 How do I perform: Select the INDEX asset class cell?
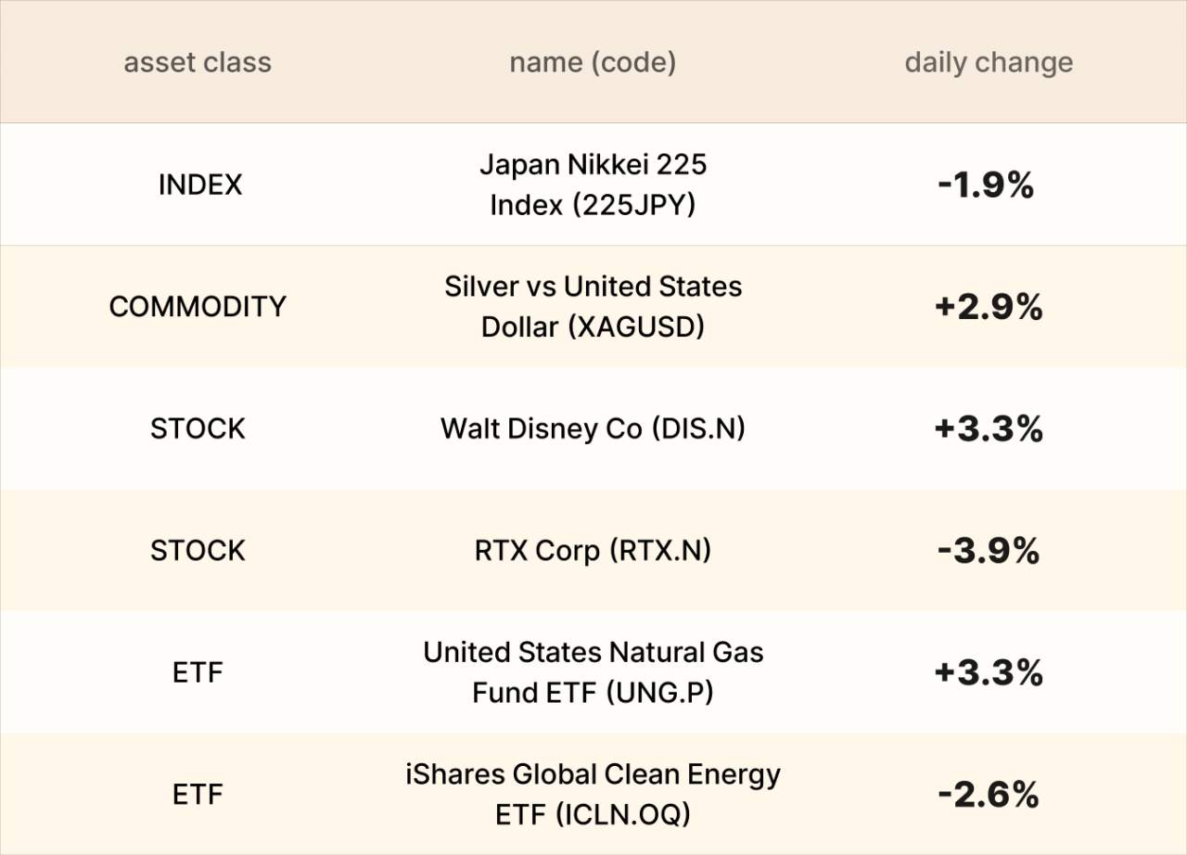pos(199,185)
